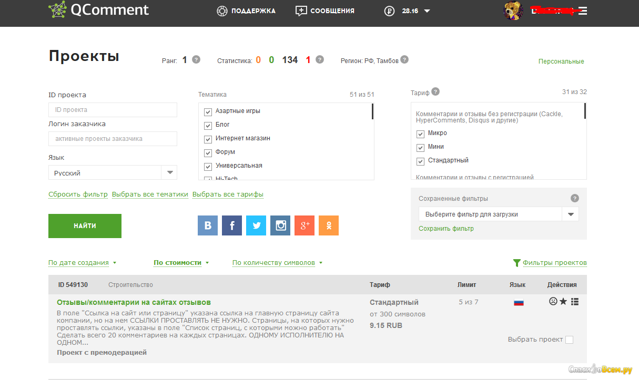Click Выбрать все тематики link
Screen dimensions: 639x380
[x=150, y=194]
